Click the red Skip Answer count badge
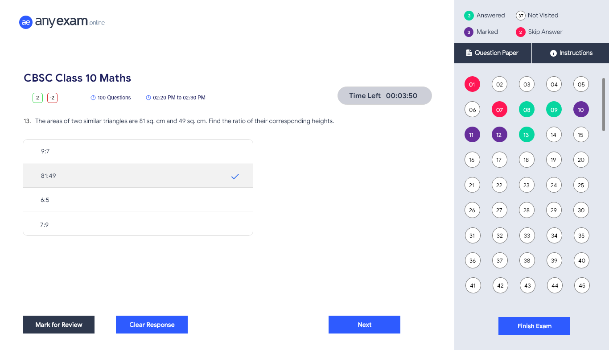 point(520,32)
